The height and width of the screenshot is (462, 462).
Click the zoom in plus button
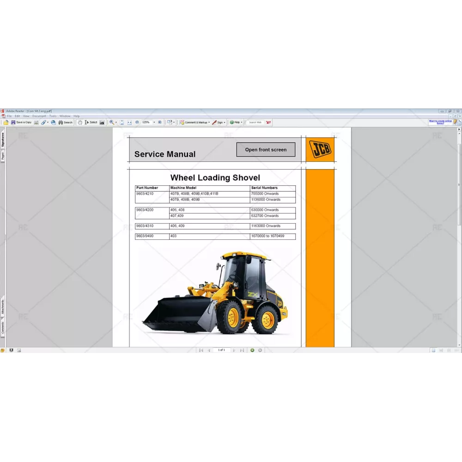pos(160,122)
